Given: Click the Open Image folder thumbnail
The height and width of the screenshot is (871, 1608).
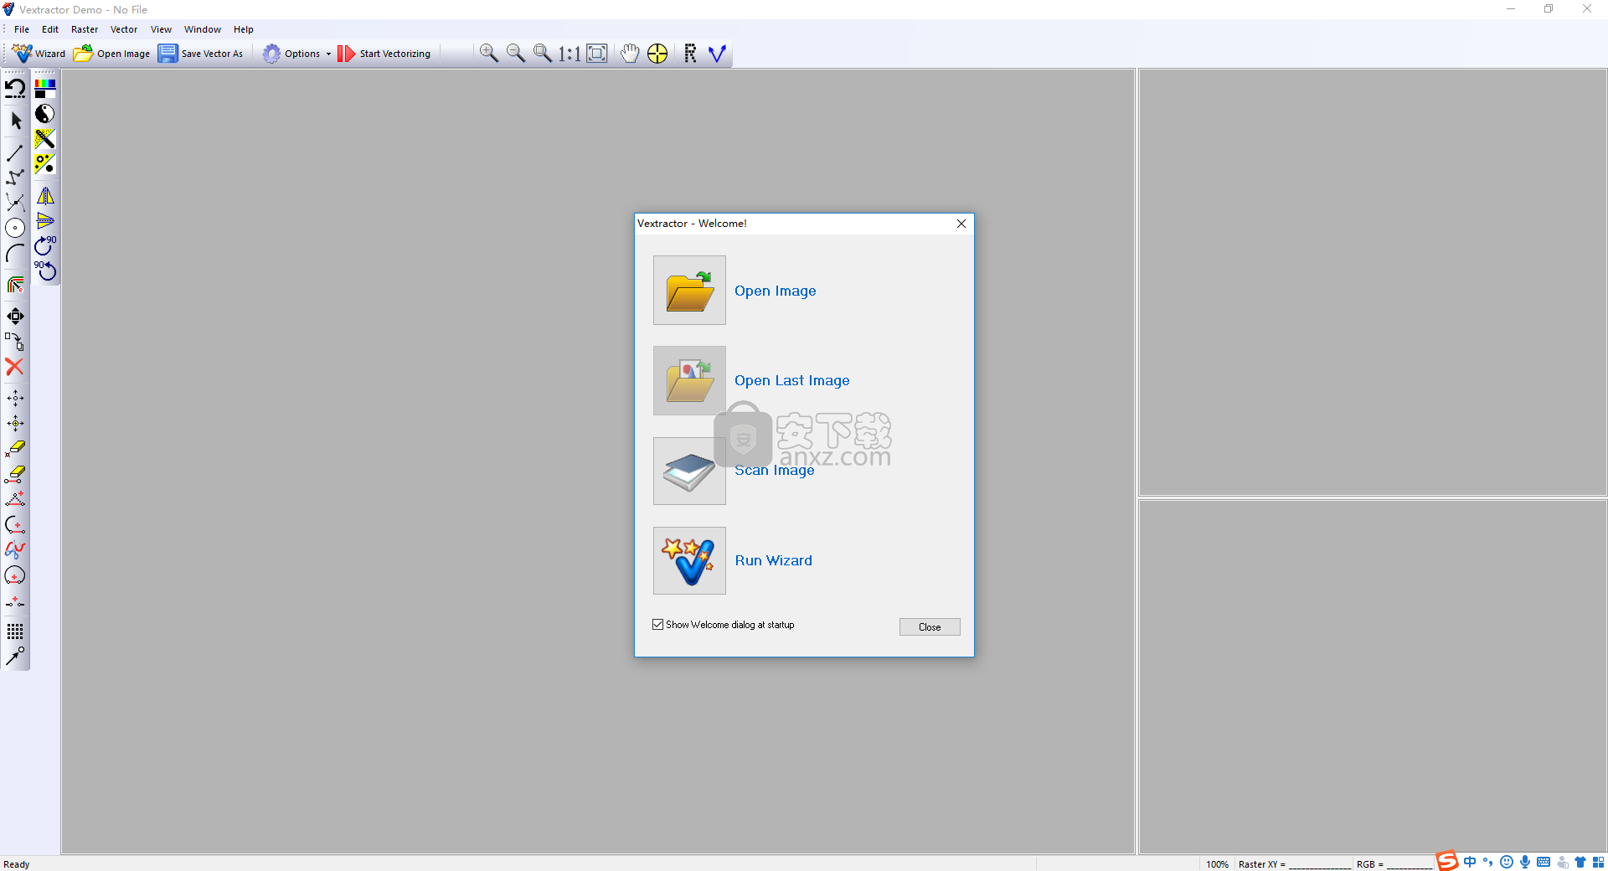Looking at the screenshot, I should 689,291.
